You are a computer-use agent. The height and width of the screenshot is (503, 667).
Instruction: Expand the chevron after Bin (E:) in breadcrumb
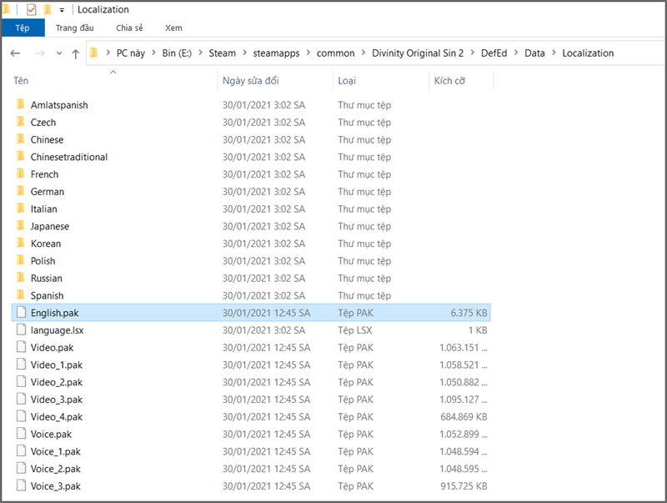200,53
